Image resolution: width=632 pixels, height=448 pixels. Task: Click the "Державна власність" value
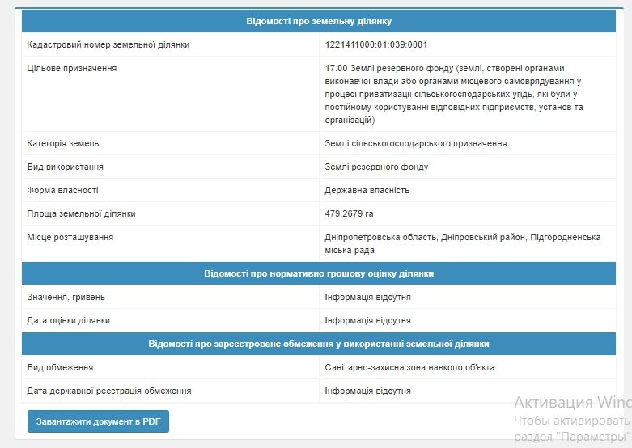pyautogui.click(x=367, y=191)
